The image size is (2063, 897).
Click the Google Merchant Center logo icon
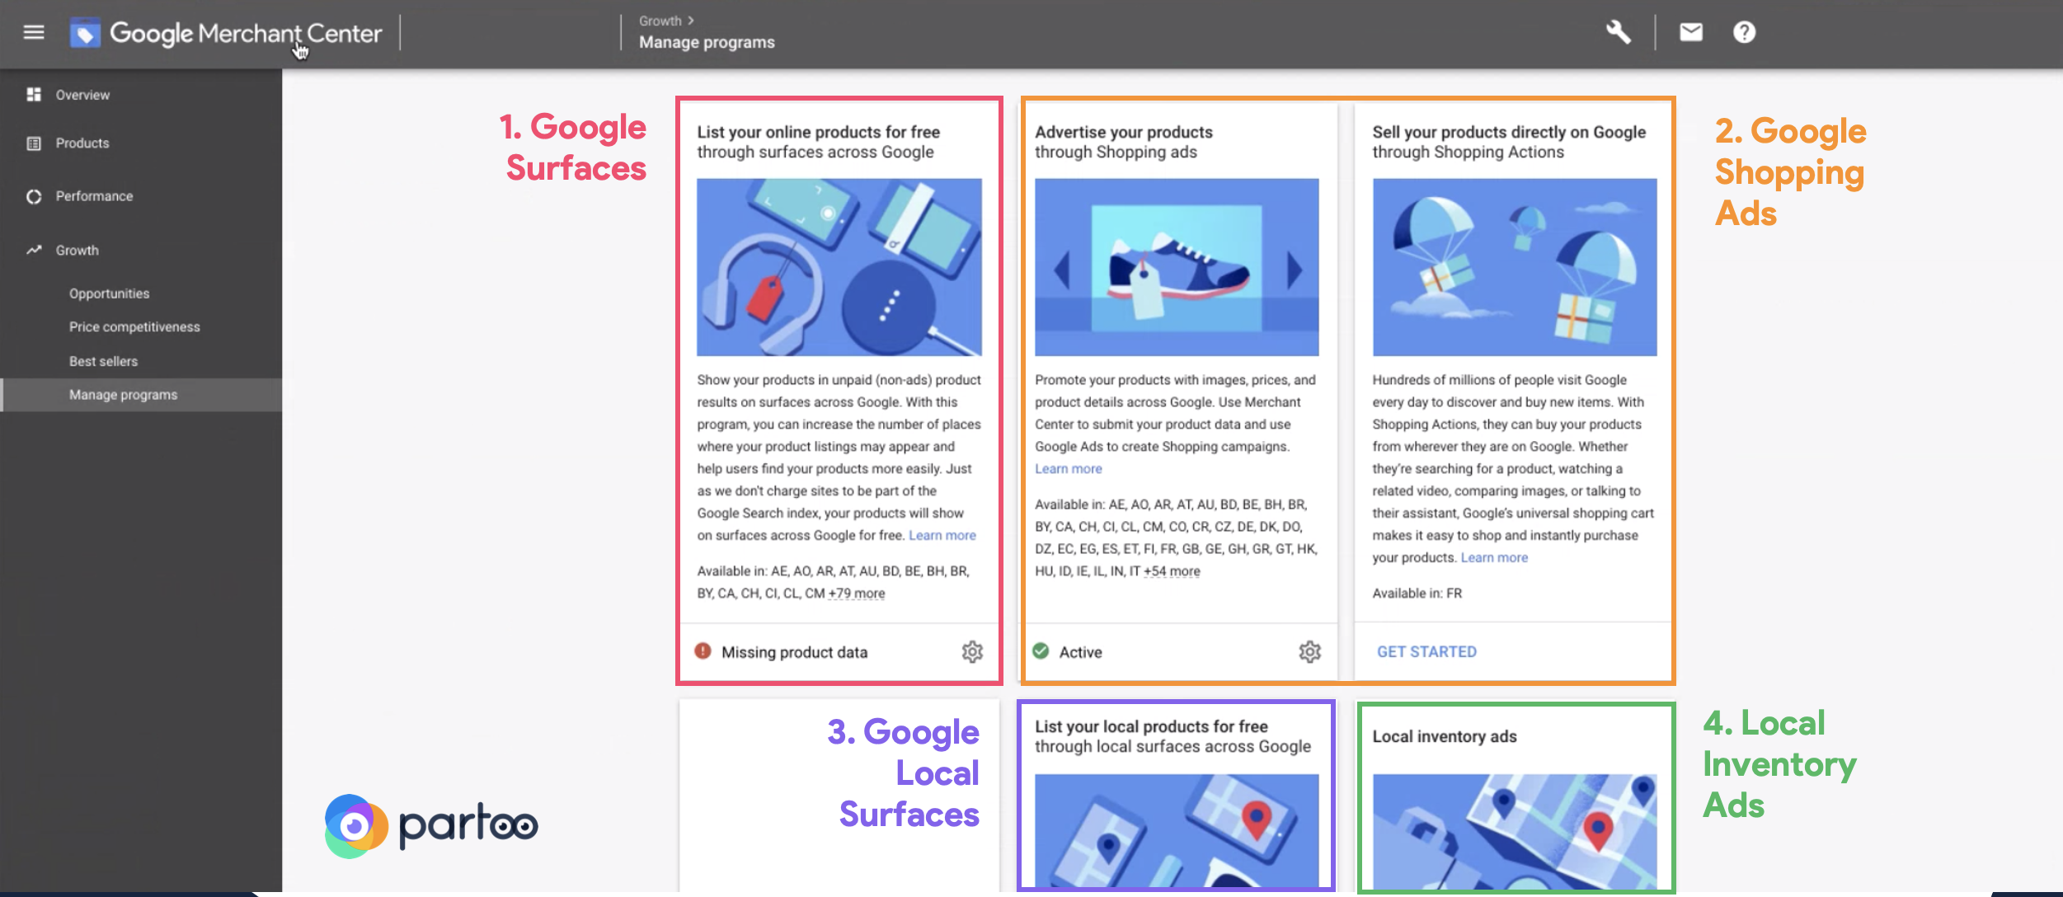(85, 33)
